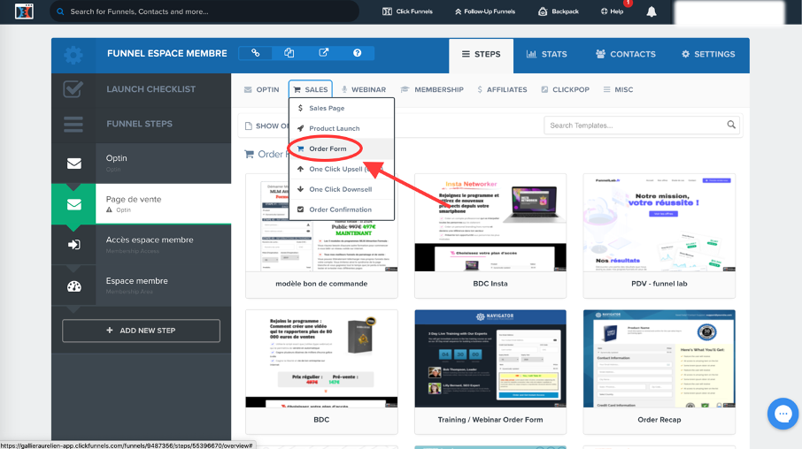
Task: Click the template search magnifier icon
Action: point(731,125)
